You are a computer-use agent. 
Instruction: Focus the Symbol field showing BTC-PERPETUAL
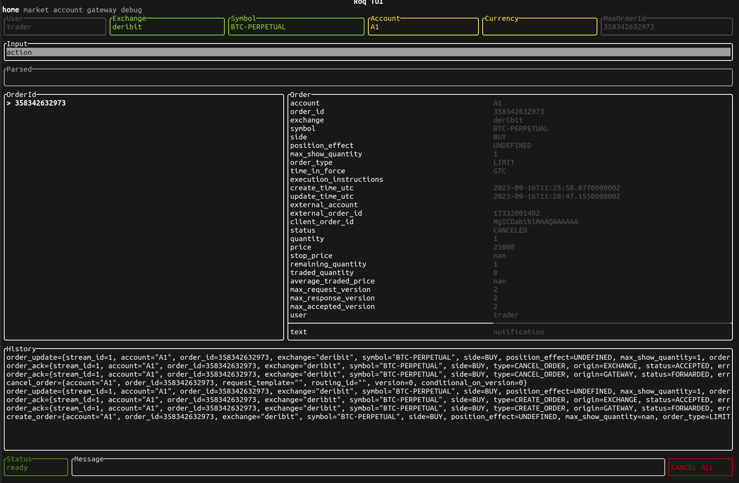(x=296, y=27)
